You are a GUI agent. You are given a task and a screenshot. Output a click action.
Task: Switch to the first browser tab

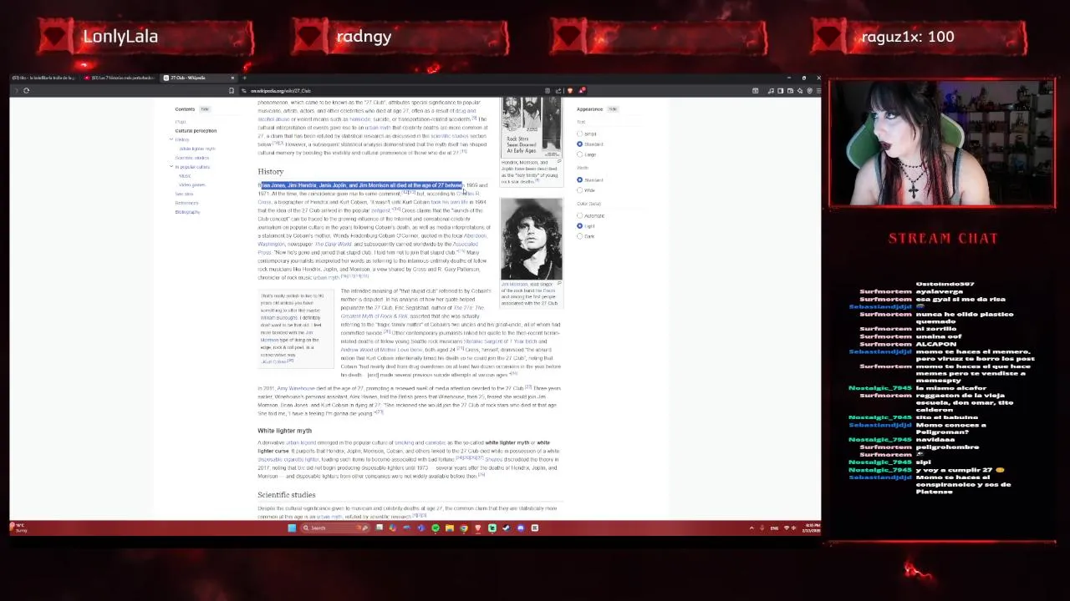pyautogui.click(x=43, y=78)
